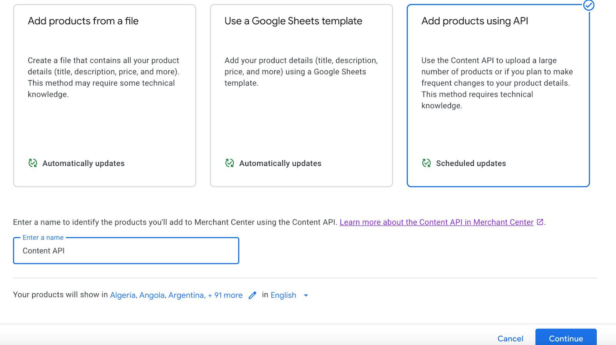Click the description starting 'Create a file that contains'
Image resolution: width=616 pixels, height=345 pixels.
pyautogui.click(x=104, y=77)
